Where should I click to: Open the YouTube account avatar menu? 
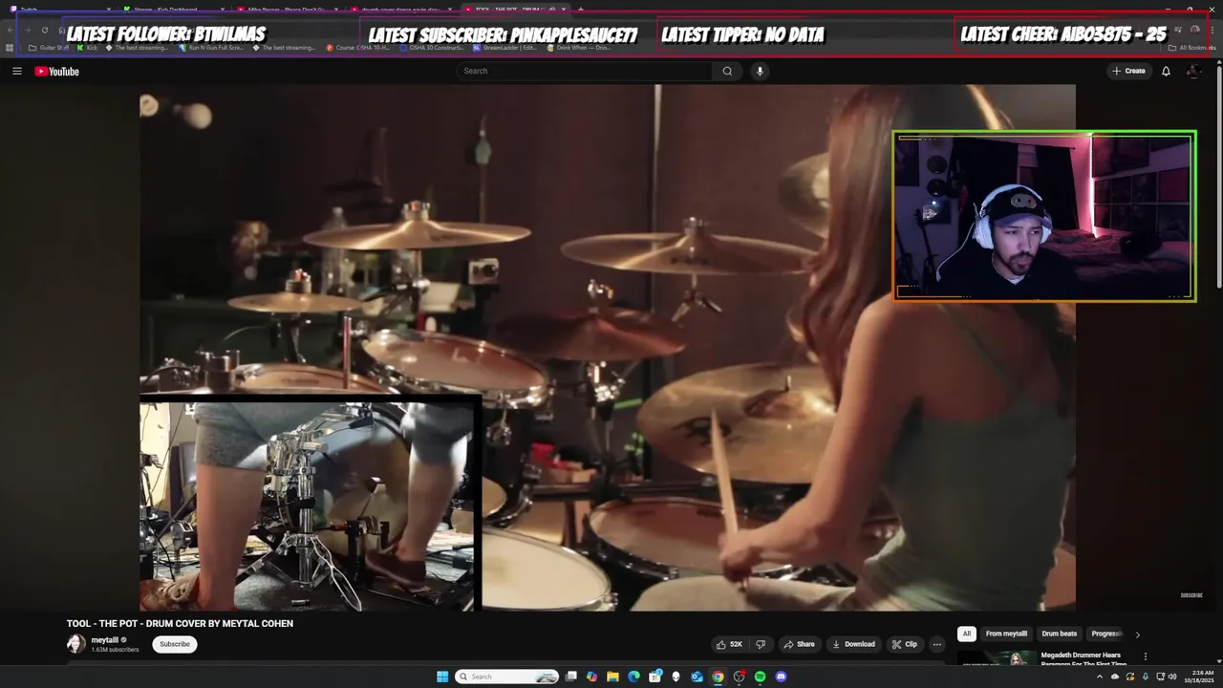click(x=1193, y=71)
